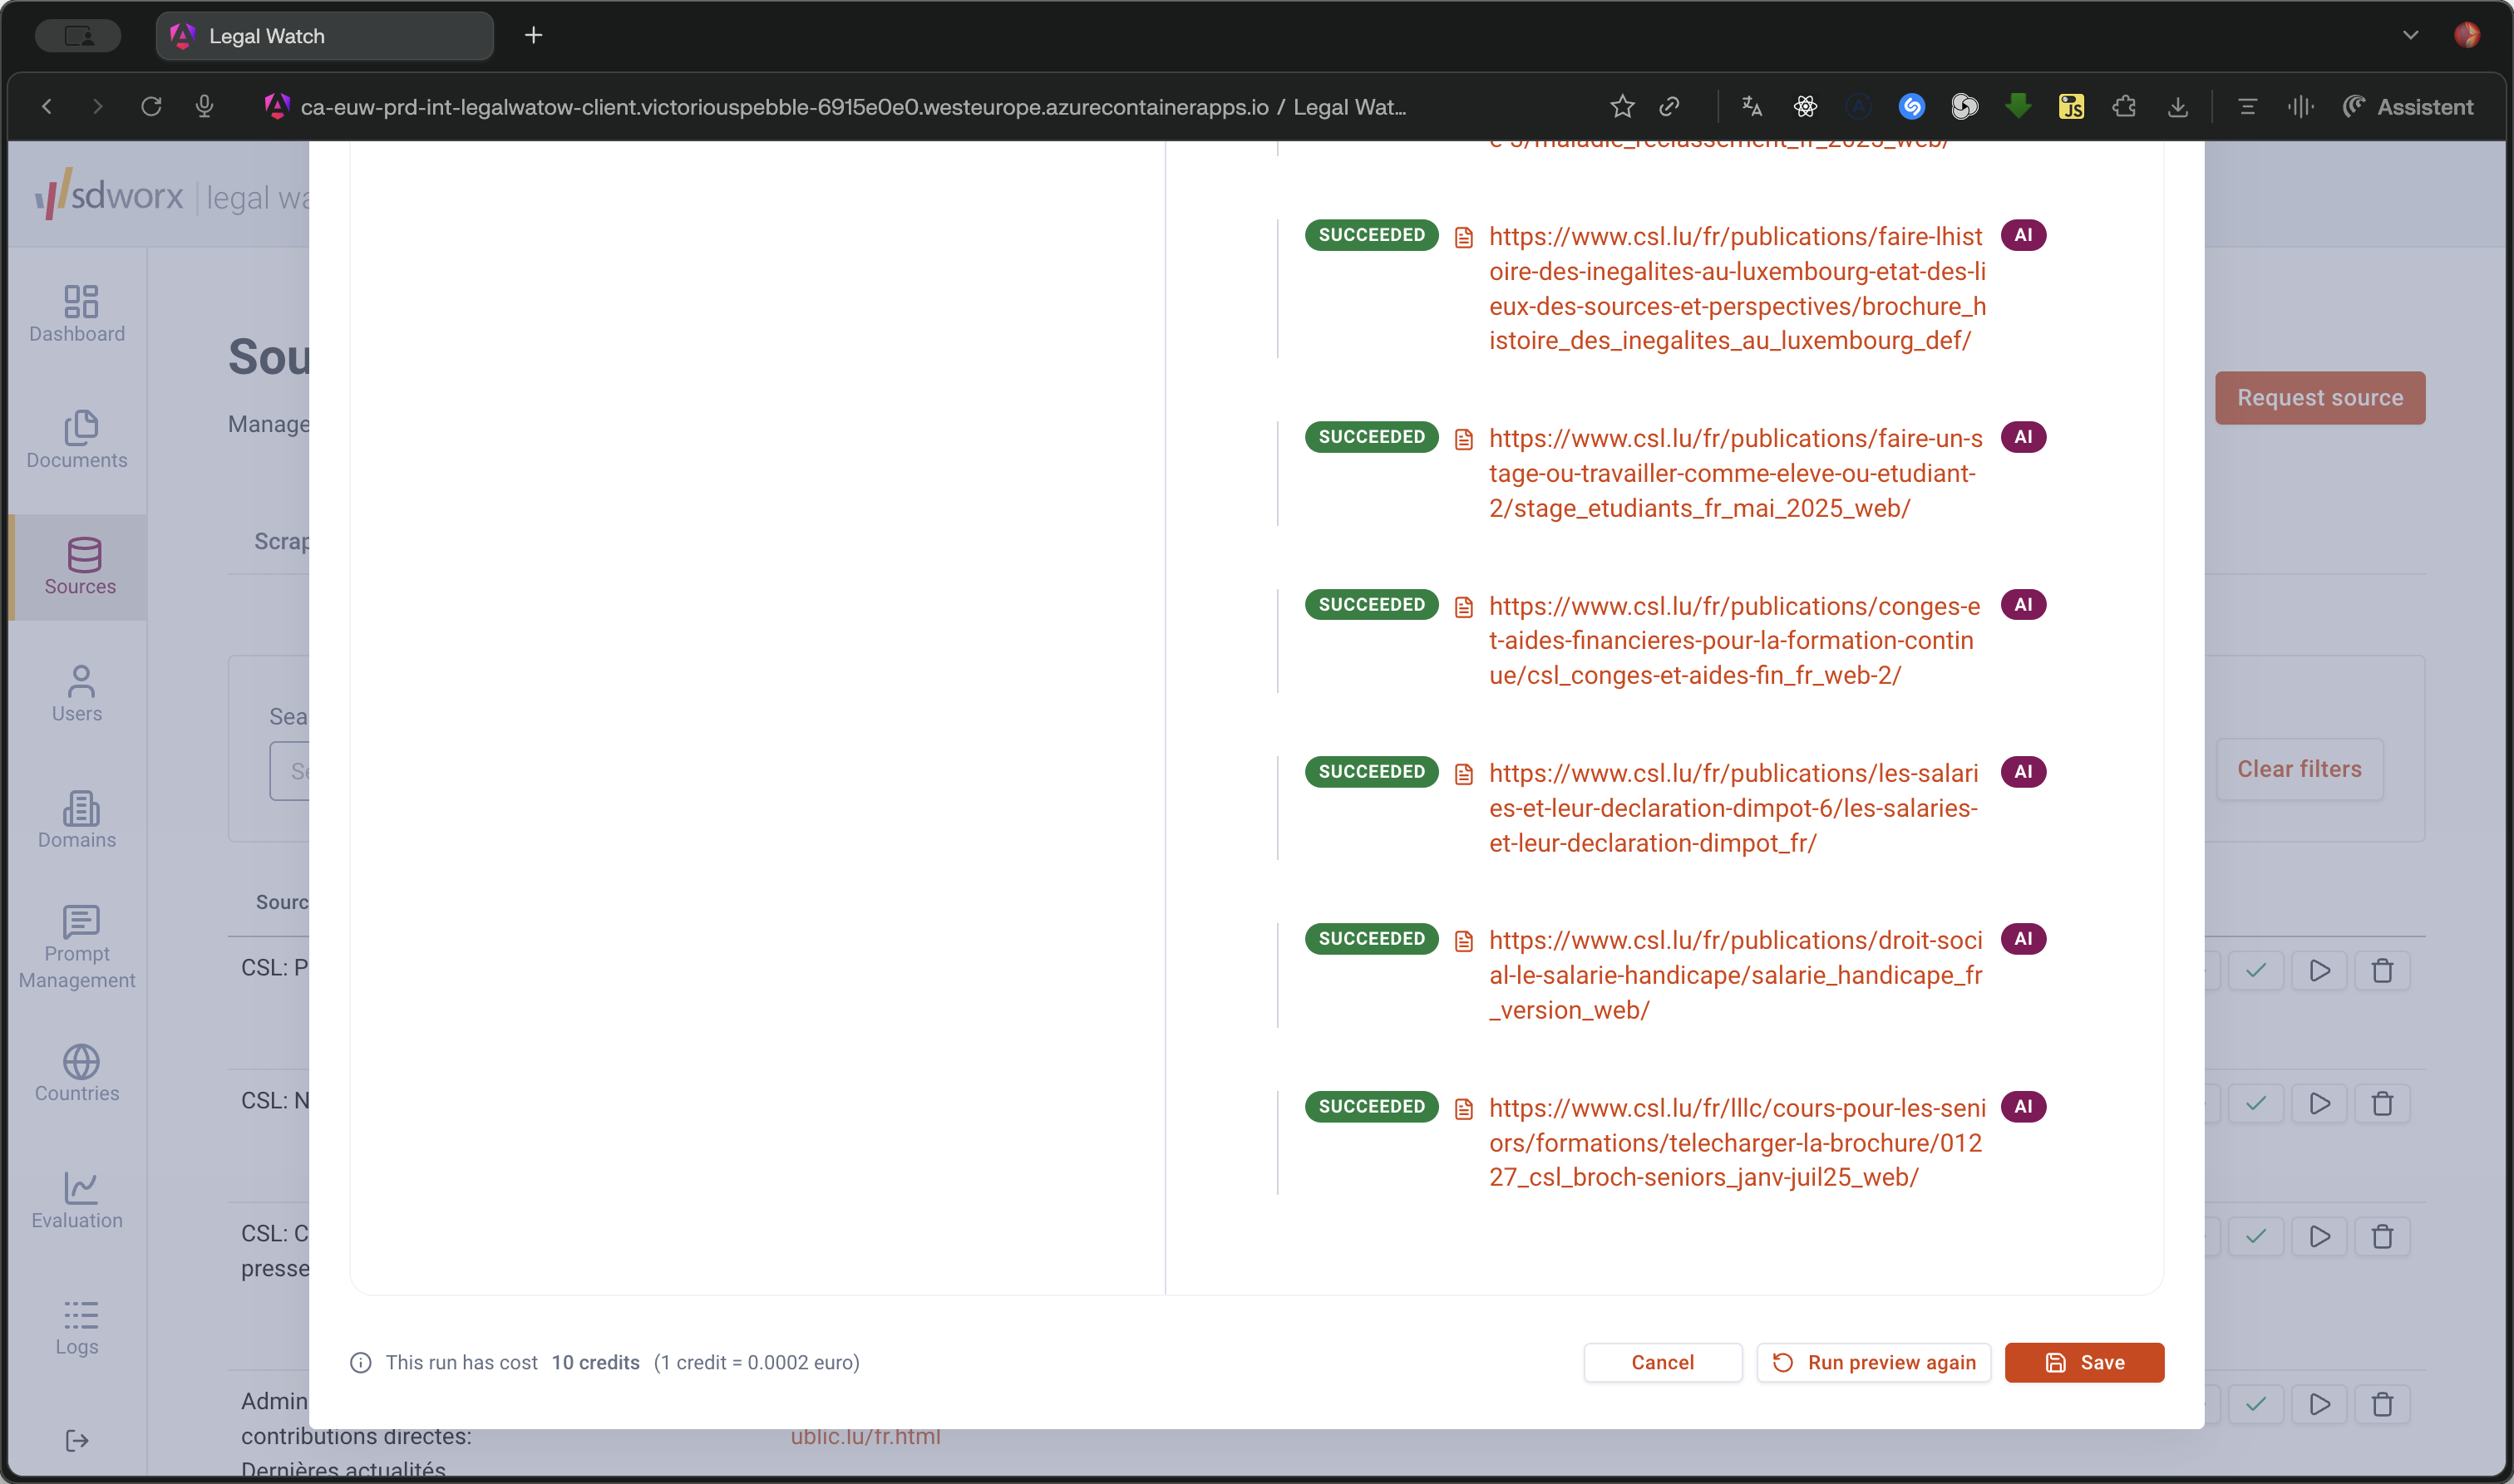
Task: Click the blue Shazam extension icon
Action: [1910, 106]
